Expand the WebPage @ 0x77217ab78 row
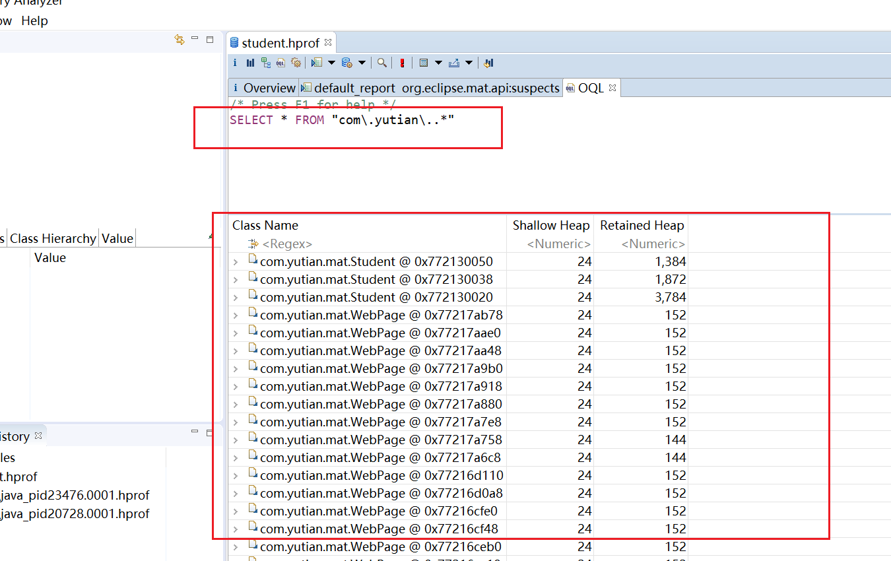The width and height of the screenshot is (891, 561). [236, 315]
